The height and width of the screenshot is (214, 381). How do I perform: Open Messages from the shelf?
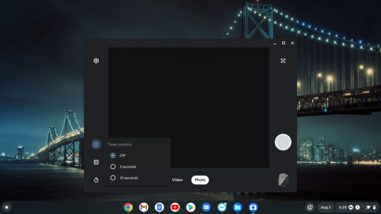coord(206,207)
